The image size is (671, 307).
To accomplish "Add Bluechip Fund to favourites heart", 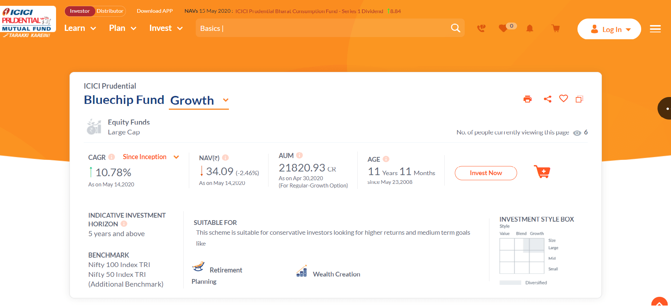I will tap(564, 98).
